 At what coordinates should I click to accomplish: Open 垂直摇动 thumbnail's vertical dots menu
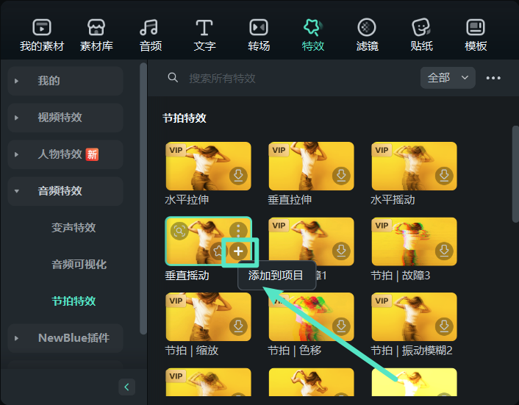click(x=238, y=230)
